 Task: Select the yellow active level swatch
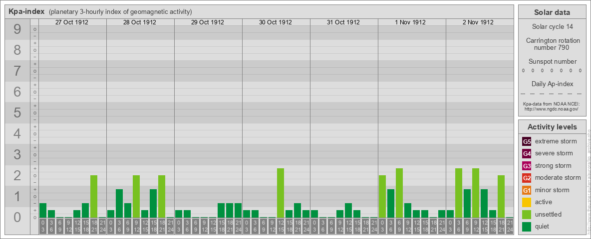pos(527,202)
